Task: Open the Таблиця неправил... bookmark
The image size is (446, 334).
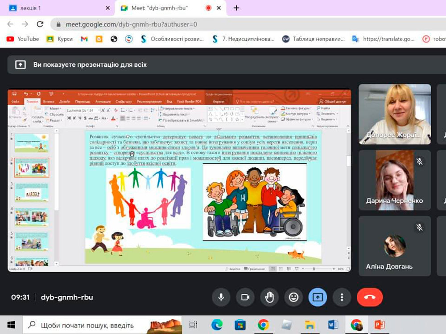Action: click(x=314, y=39)
